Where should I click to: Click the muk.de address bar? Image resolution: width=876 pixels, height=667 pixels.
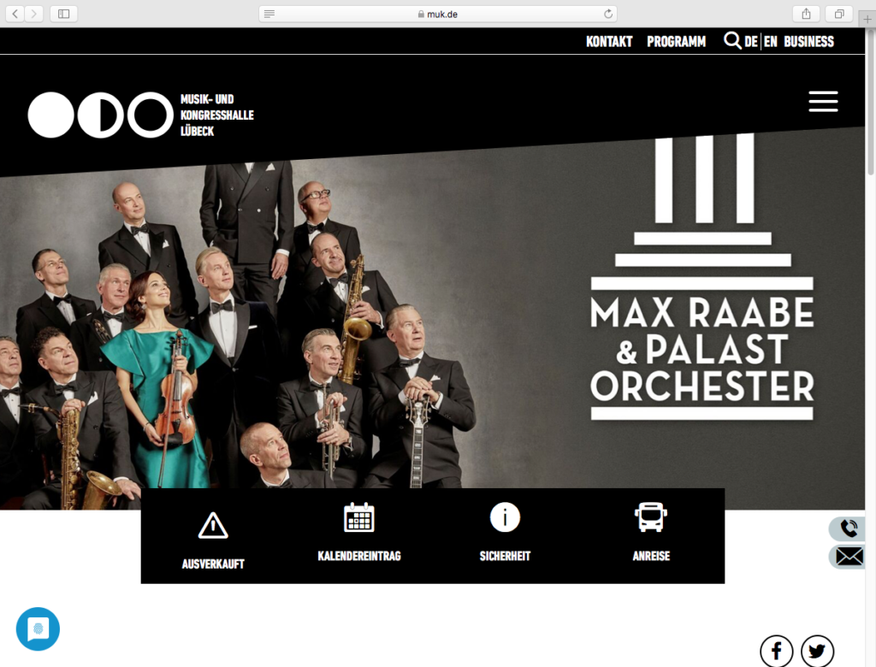[x=437, y=14]
